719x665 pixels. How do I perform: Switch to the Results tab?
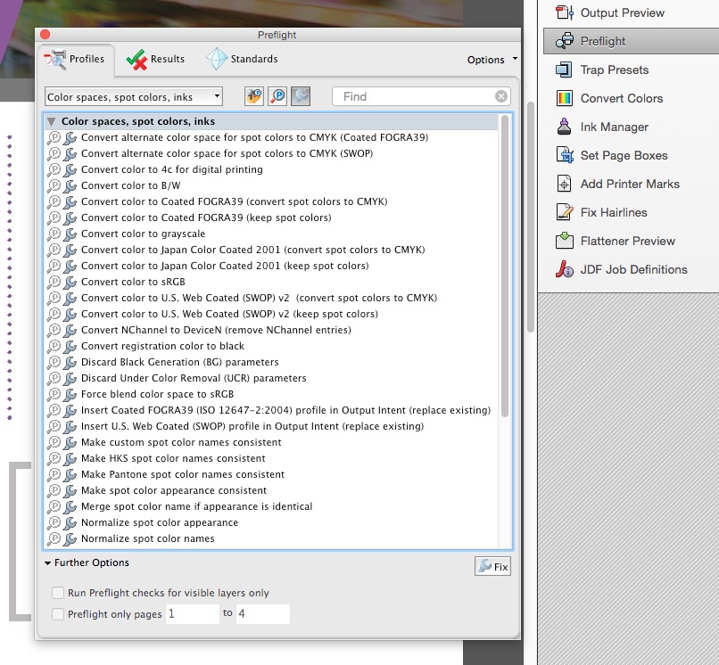coord(156,59)
